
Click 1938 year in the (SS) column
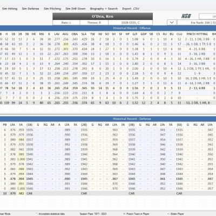coord(179,145)
